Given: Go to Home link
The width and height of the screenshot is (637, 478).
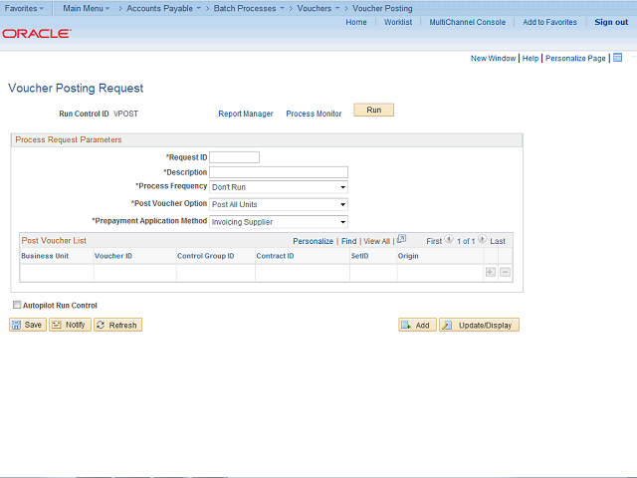Looking at the screenshot, I should [356, 22].
